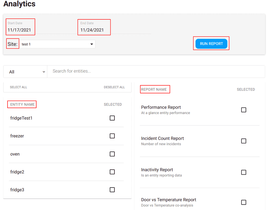Select the fridge2 entity checkbox
268x210 pixels.
coord(112,172)
